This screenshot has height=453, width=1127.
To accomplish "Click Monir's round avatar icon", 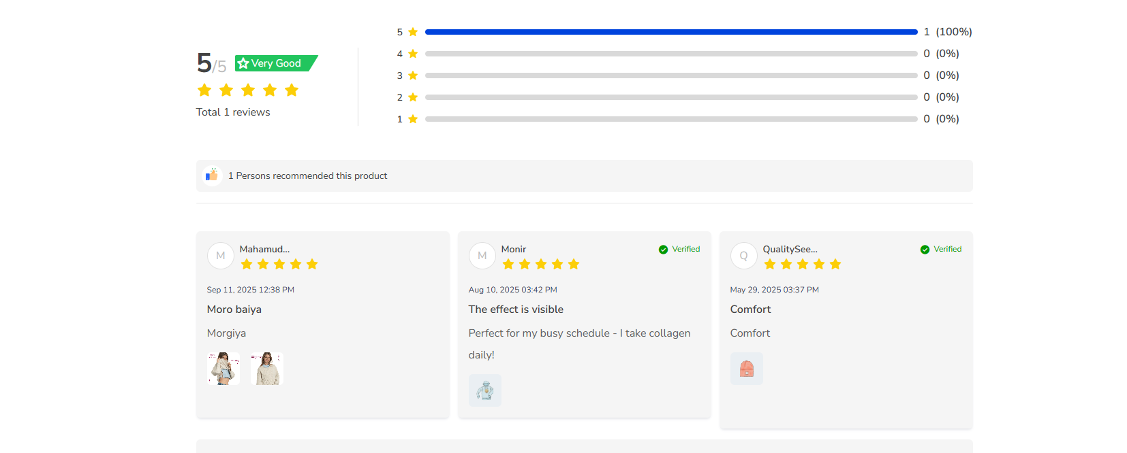I will click(x=482, y=256).
